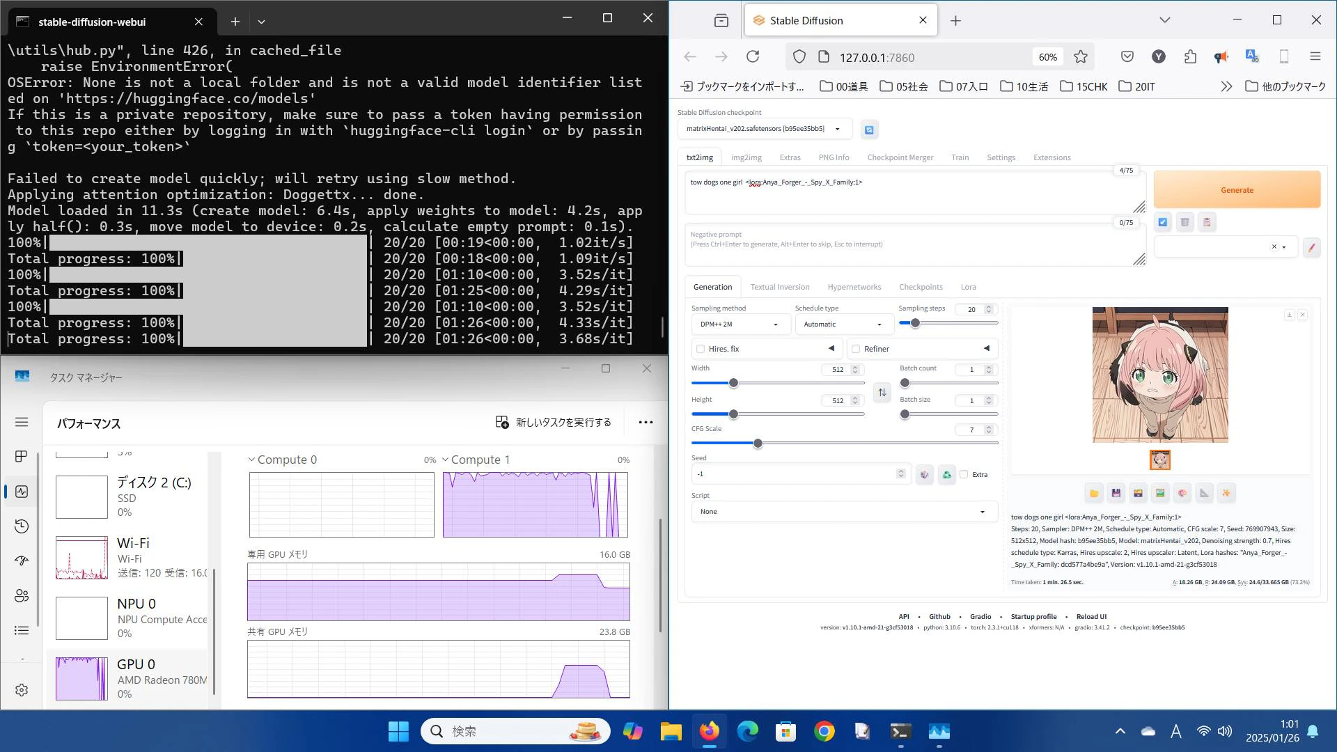
Task: Send image to inpaint palette icon
Action: click(x=1182, y=493)
